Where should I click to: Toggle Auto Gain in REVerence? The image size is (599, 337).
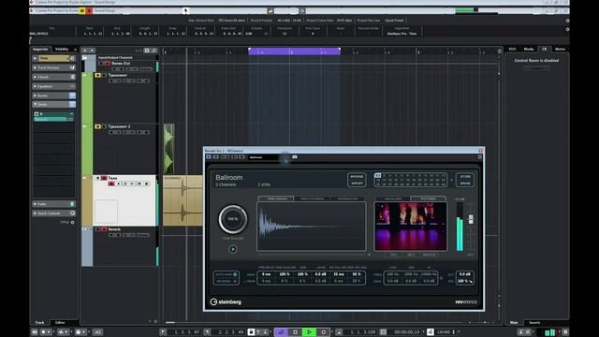(226, 274)
